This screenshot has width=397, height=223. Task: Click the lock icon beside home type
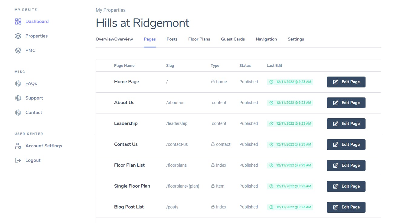click(x=213, y=82)
